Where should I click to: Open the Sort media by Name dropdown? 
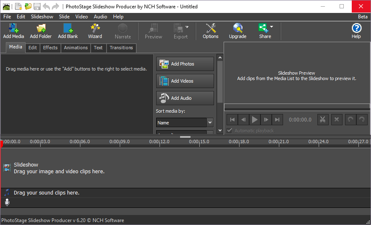[x=185, y=123]
